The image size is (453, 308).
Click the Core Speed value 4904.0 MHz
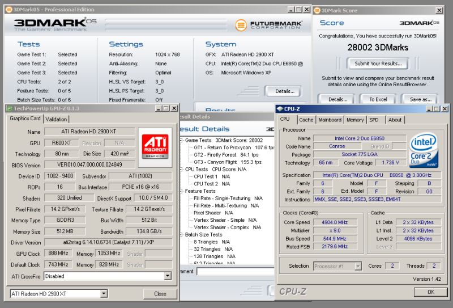click(335, 222)
